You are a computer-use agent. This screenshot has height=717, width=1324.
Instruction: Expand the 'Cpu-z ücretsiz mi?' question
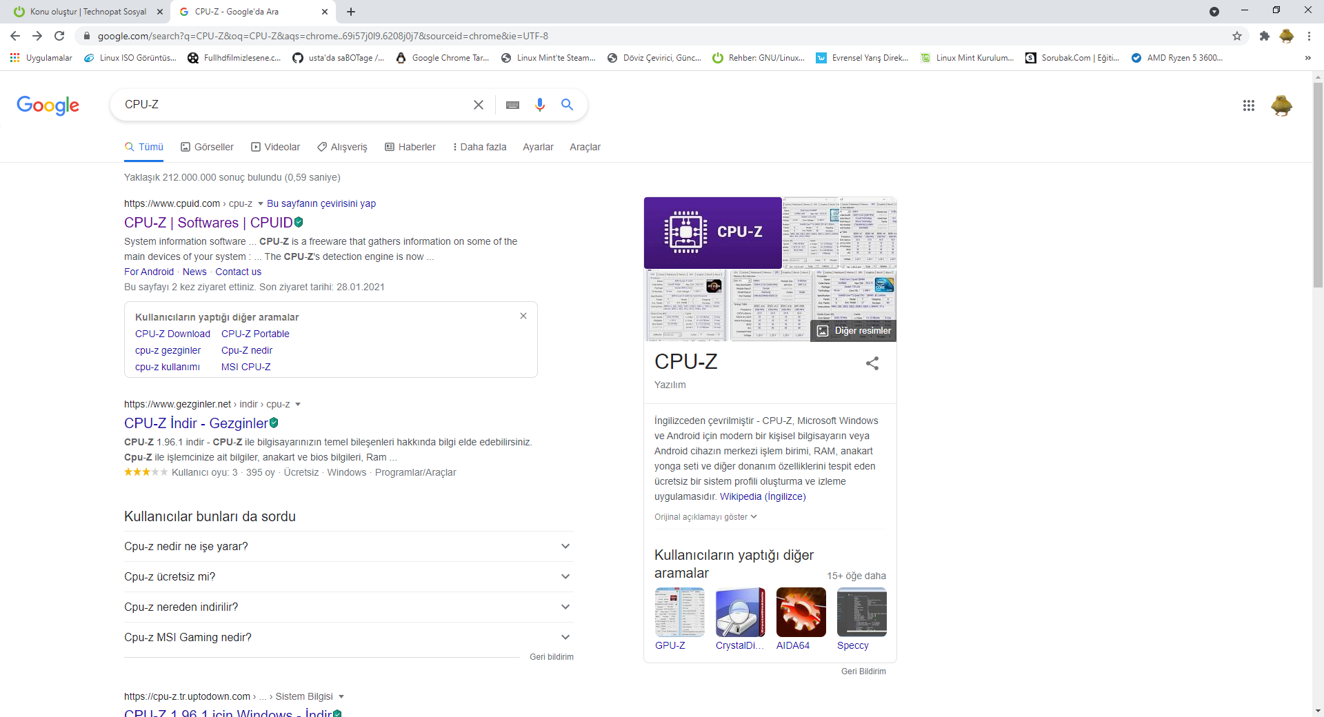[x=348, y=577]
